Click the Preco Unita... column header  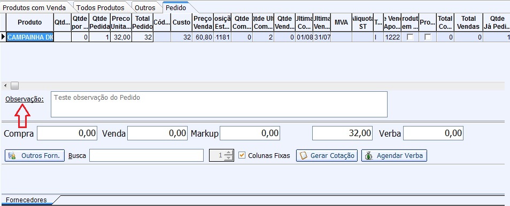(x=121, y=22)
